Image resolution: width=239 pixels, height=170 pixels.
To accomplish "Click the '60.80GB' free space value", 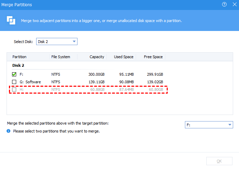I will click(x=156, y=89).
